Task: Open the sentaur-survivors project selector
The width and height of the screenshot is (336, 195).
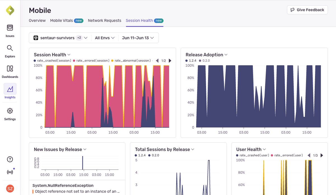Action: 60,38
